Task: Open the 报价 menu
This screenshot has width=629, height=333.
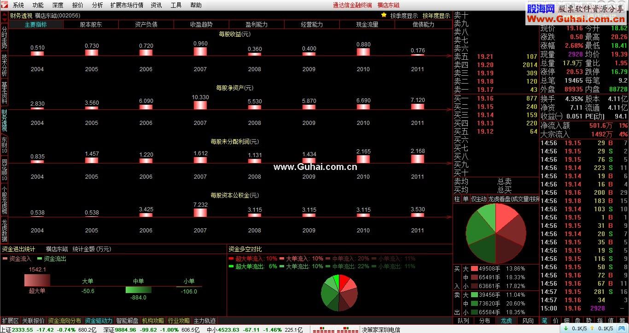Action: point(78,6)
